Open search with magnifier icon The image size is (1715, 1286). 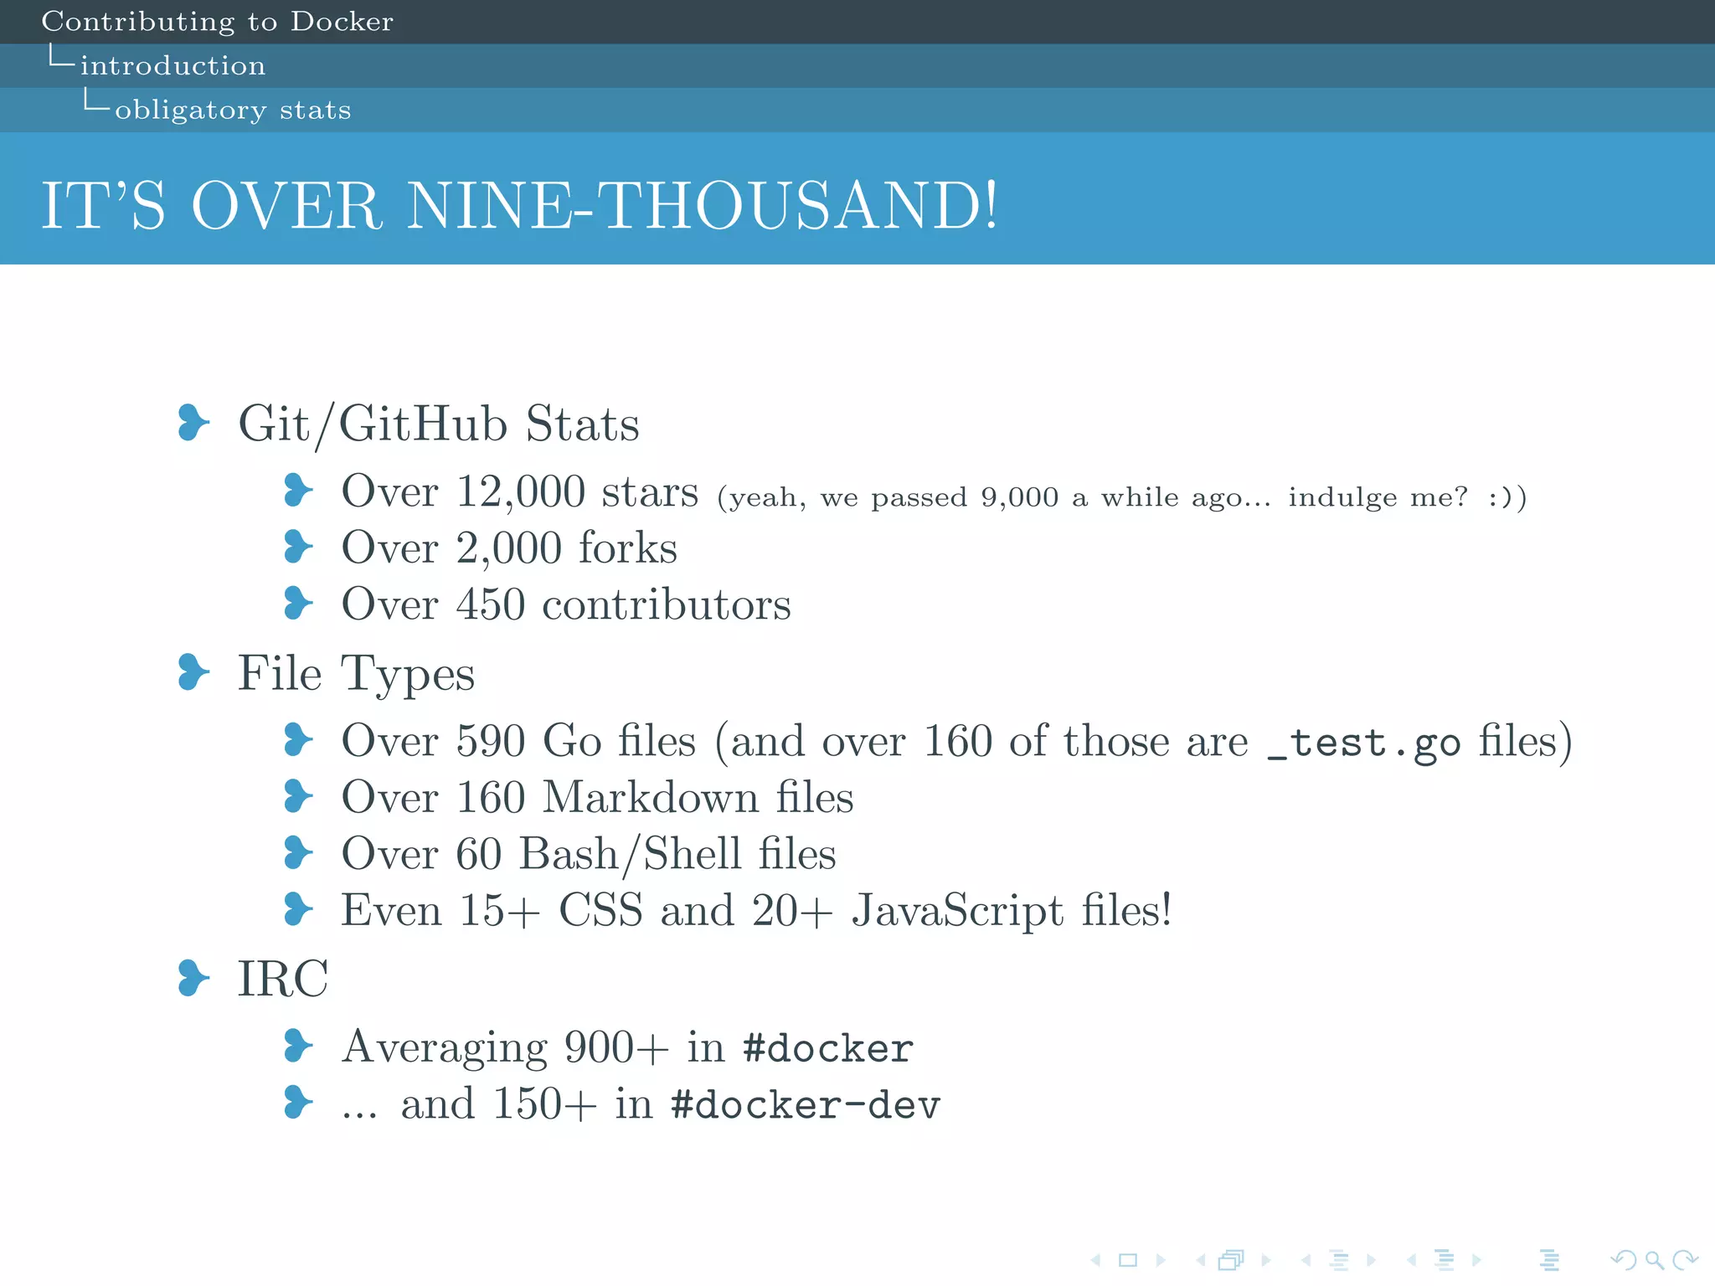(x=1654, y=1259)
